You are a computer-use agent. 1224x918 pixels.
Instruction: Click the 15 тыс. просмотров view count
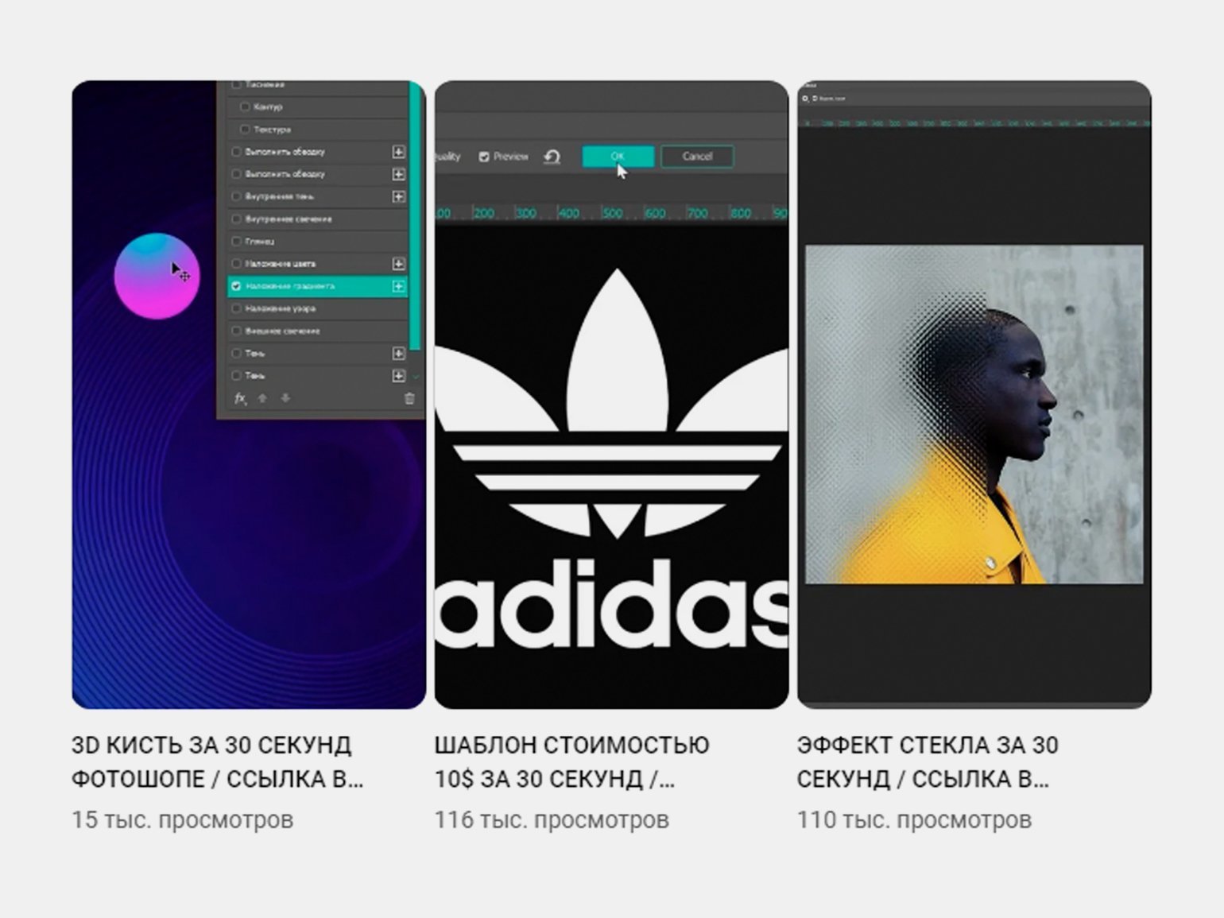coord(183,819)
